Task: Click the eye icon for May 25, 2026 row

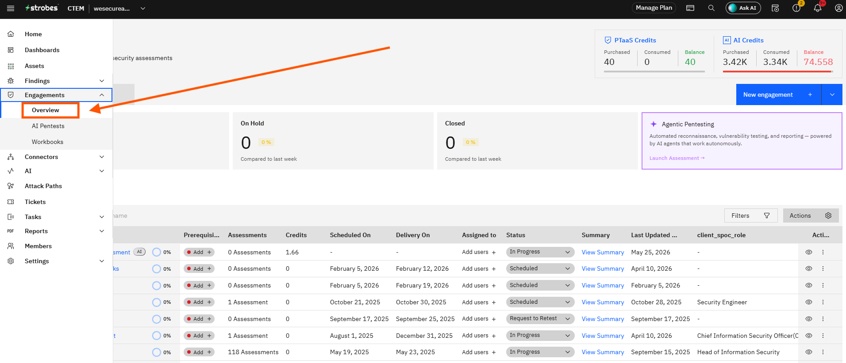Action: [x=809, y=252]
